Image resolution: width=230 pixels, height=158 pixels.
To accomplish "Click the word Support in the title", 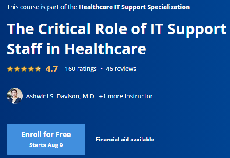I will [197, 29].
